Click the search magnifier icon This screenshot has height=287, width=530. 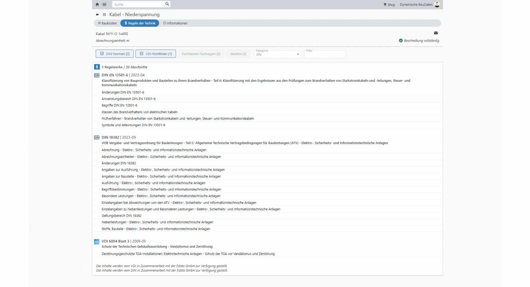tap(167, 4)
